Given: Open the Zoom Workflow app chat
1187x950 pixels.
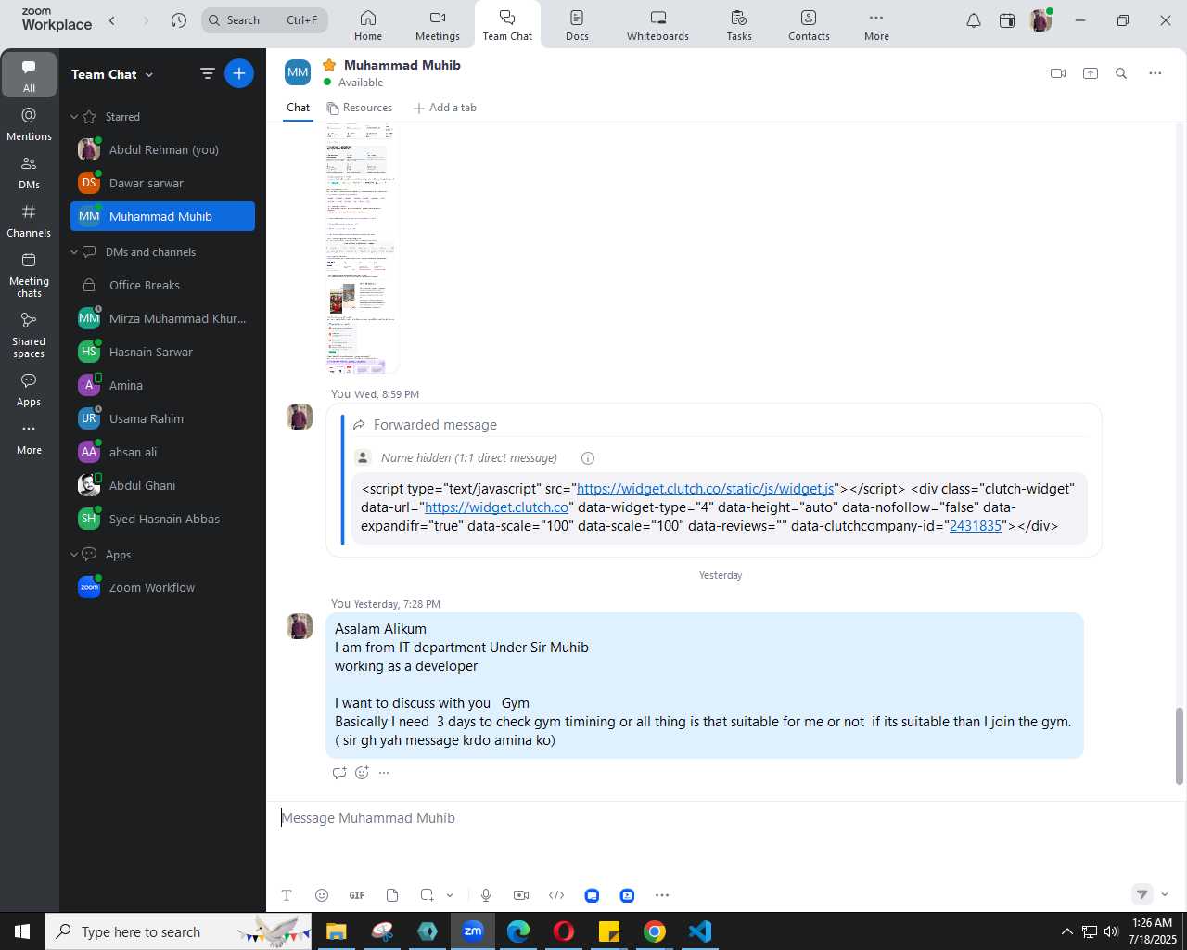Looking at the screenshot, I should pyautogui.click(x=162, y=587).
